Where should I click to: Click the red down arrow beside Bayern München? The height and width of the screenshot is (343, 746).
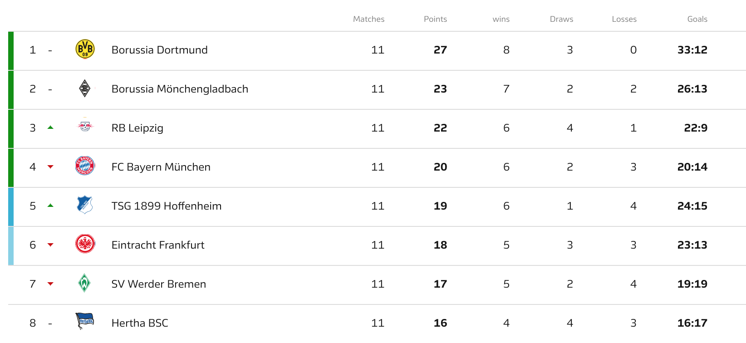pos(50,167)
